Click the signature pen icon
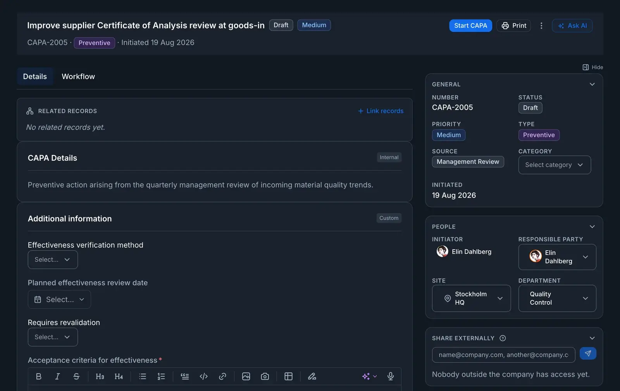 [x=312, y=376]
